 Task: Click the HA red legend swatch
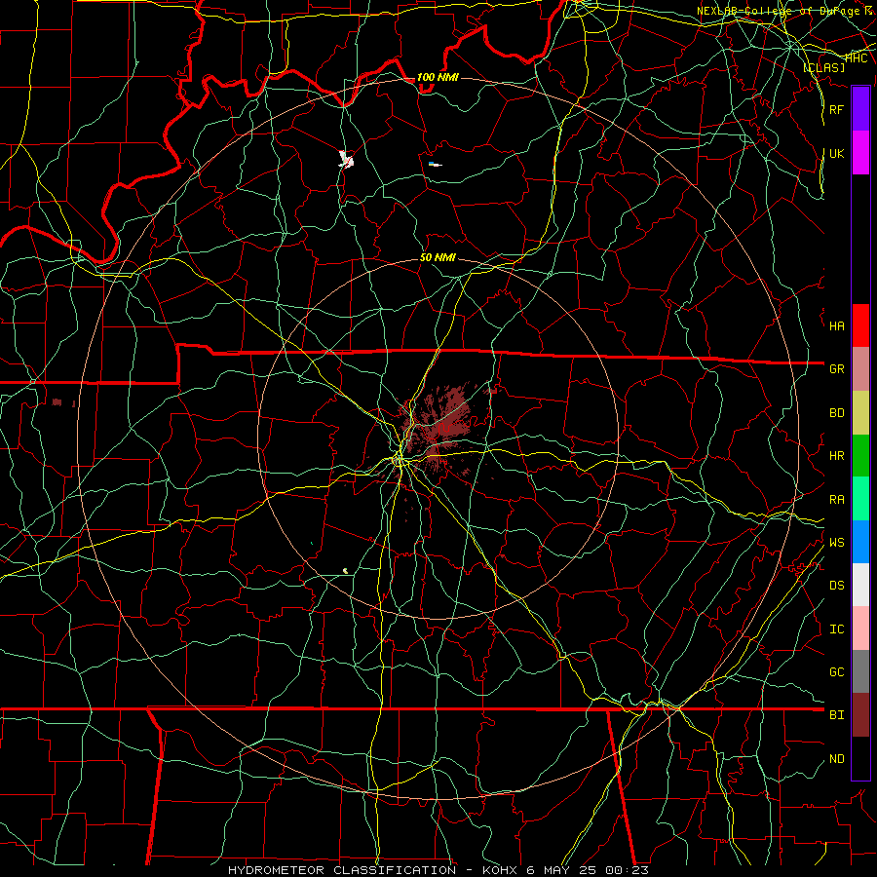click(x=860, y=325)
